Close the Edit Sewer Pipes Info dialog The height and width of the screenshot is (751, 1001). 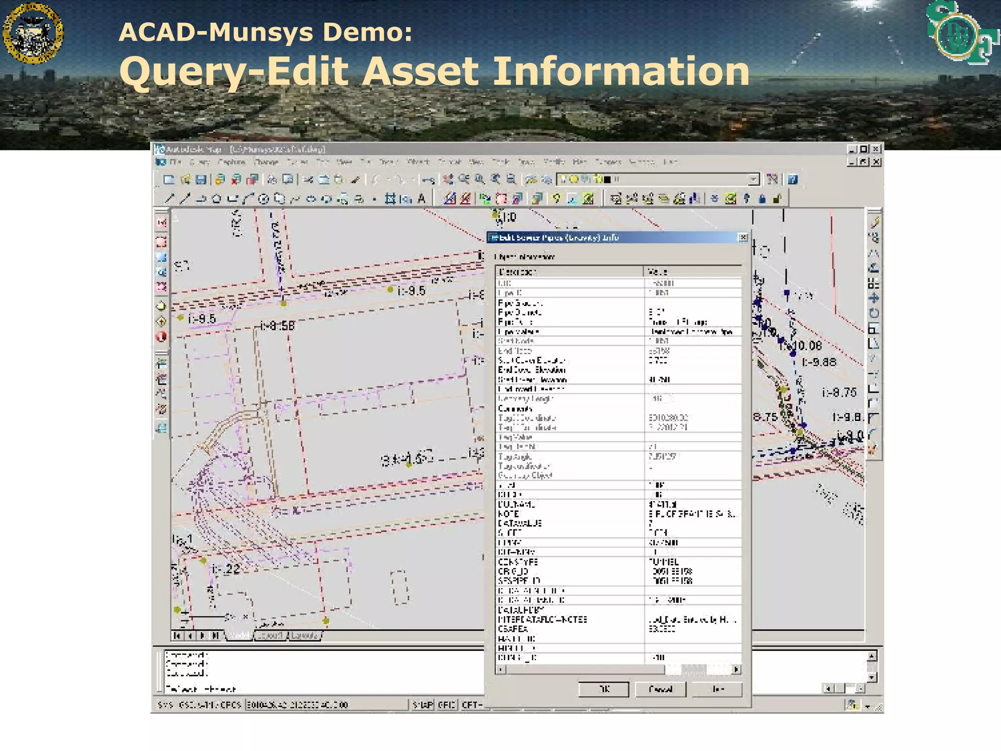click(x=743, y=238)
